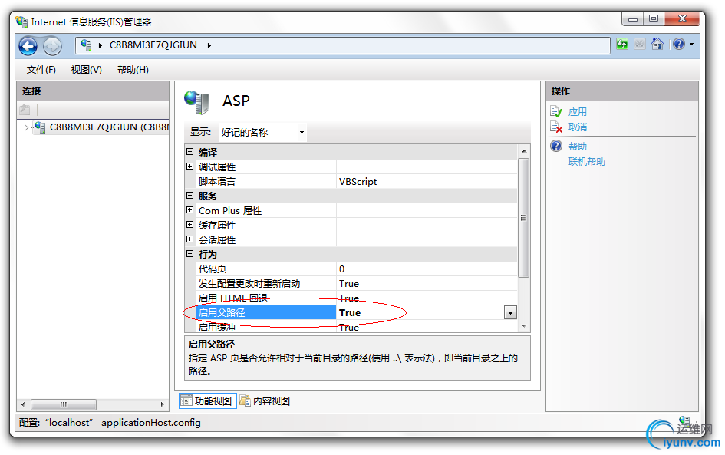Cancel changes with 取消 link
This screenshot has width=725, height=455.
coord(578,127)
